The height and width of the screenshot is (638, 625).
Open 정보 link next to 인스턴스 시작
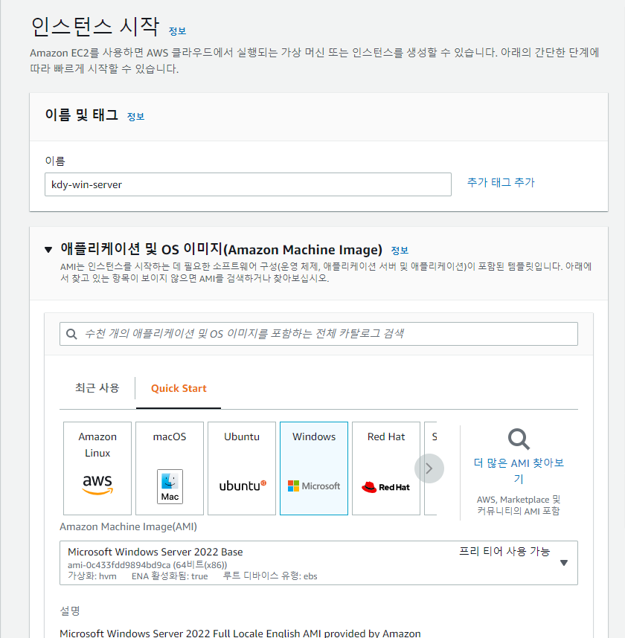(177, 31)
